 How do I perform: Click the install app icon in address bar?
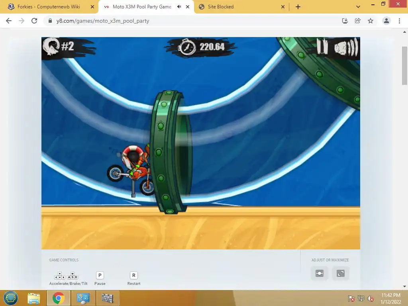pyautogui.click(x=345, y=21)
